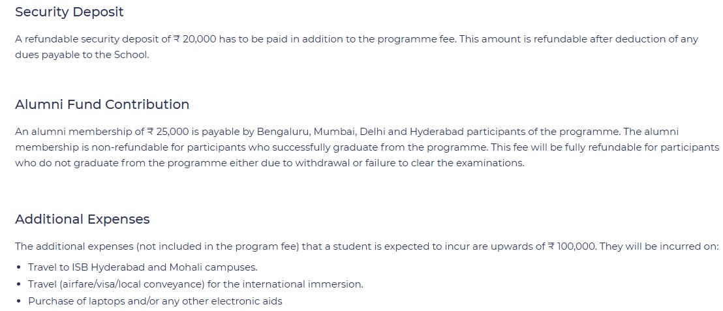Viewport: 723px width, 311px height.
Task: Click the Alumni Fund Contribution heading
Action: click(x=102, y=104)
